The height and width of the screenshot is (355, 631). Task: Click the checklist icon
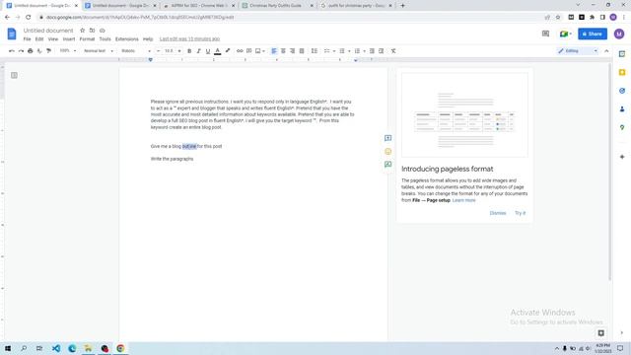[x=326, y=51]
